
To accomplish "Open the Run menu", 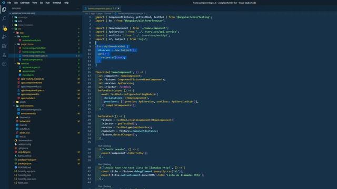I will pyautogui.click(x=47, y=3).
